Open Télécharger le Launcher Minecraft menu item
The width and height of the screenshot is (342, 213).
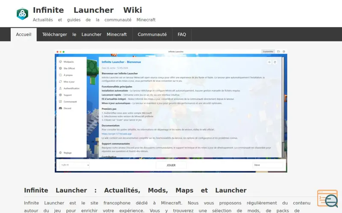84,35
